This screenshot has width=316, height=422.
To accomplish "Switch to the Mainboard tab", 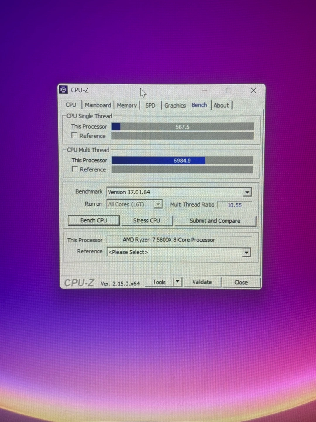I will click(x=98, y=105).
